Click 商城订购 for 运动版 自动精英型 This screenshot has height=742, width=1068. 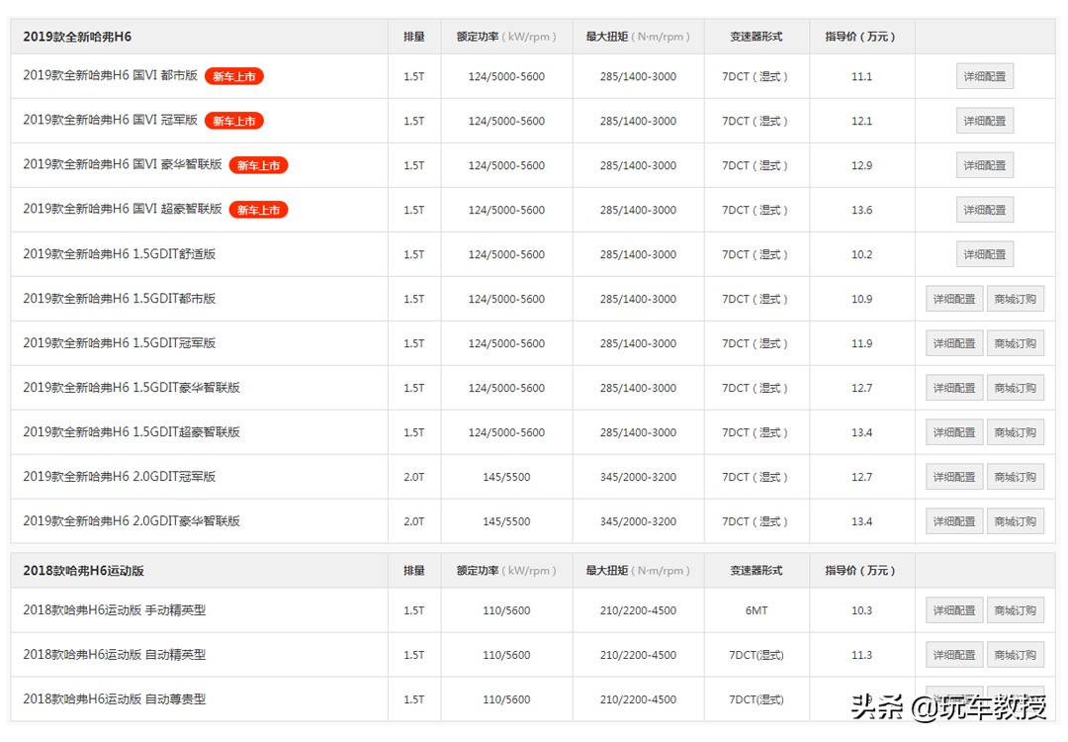pyautogui.click(x=1016, y=654)
